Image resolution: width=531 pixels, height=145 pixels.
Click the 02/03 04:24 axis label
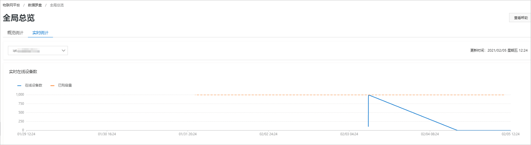point(349,134)
